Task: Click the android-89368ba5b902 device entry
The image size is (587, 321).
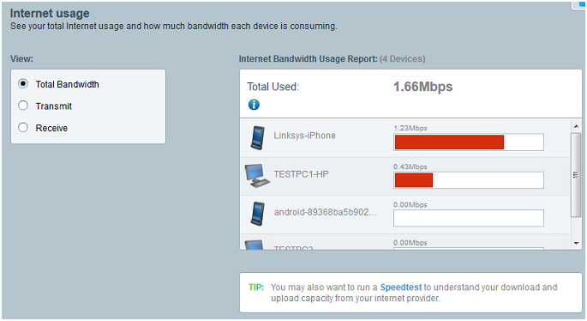Action: [325, 212]
